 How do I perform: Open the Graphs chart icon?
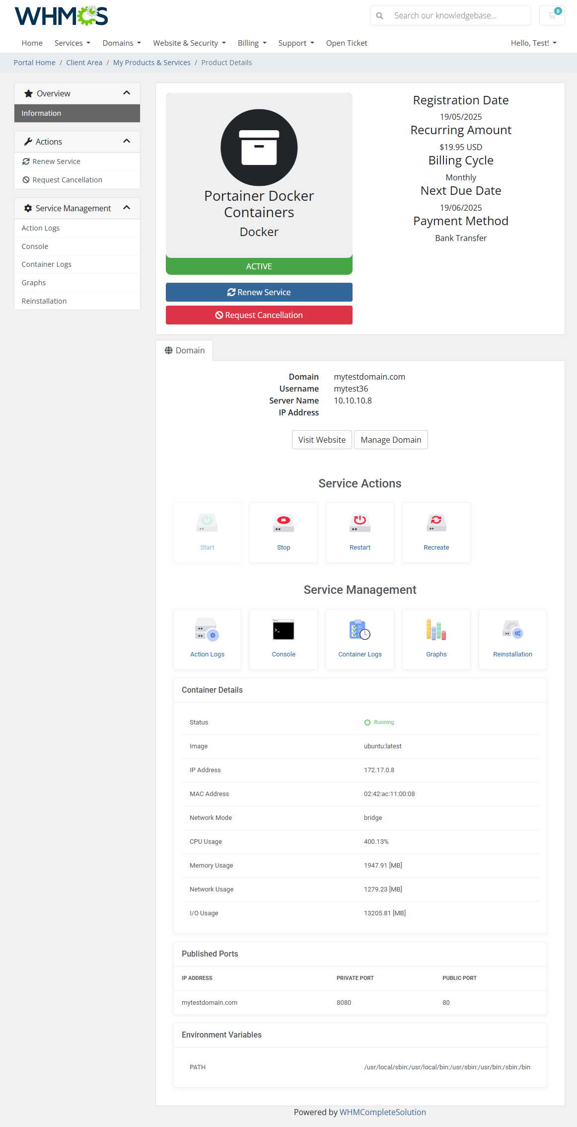click(436, 630)
